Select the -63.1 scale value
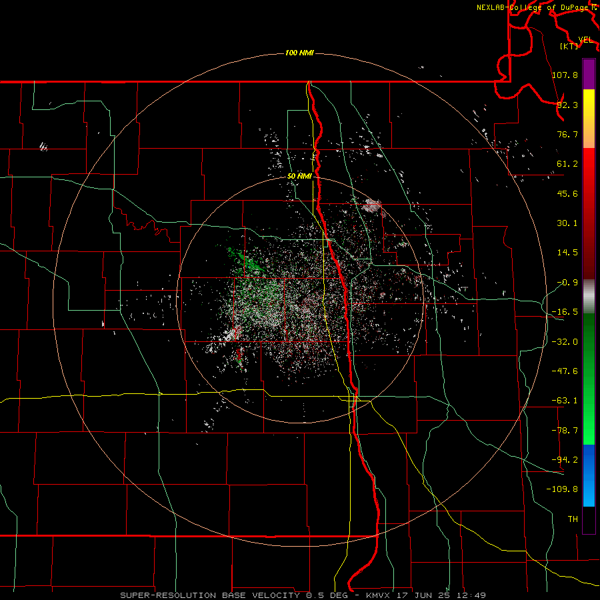Viewport: 600px width, 600px height. (x=565, y=401)
